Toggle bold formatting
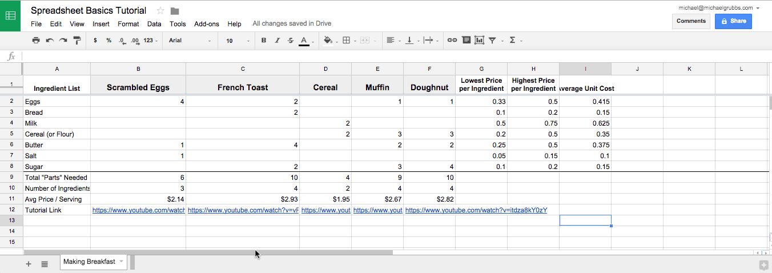 pos(264,41)
